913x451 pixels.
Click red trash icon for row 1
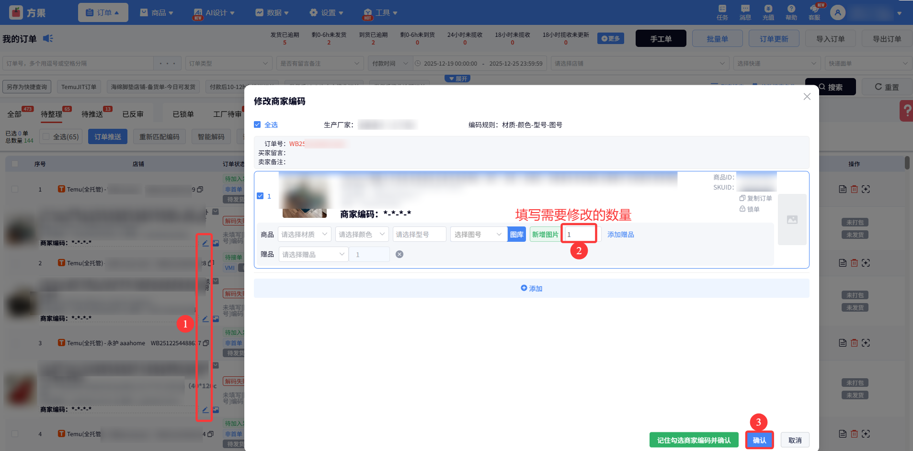point(854,189)
